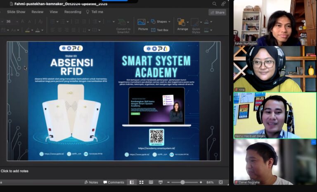Toggle the Comments pane in status bar

pos(114,182)
